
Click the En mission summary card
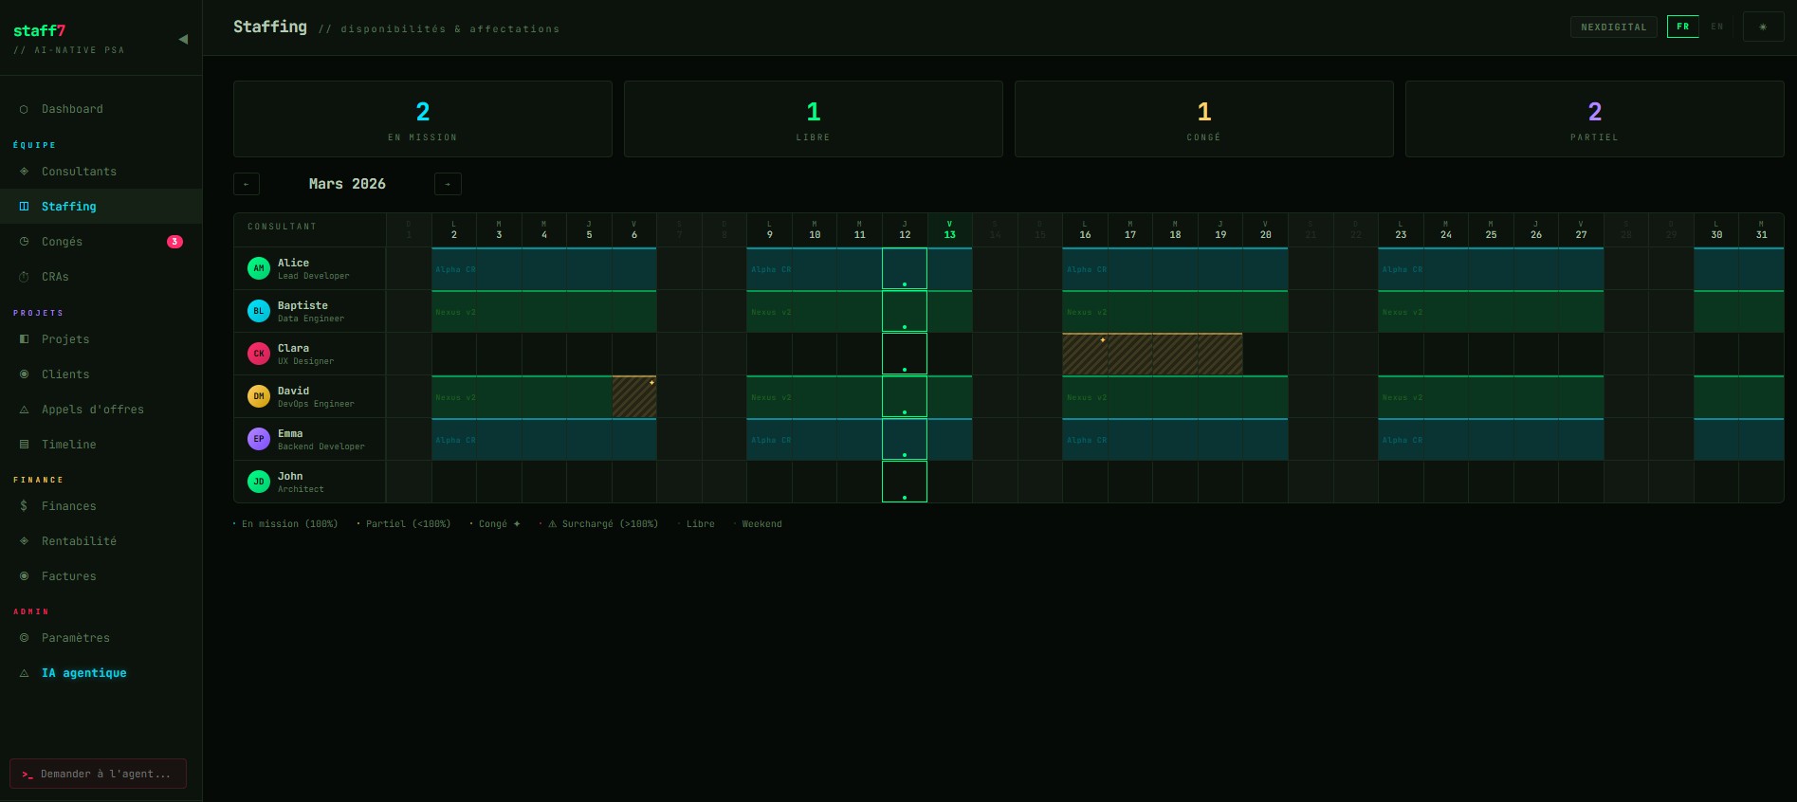tap(423, 118)
